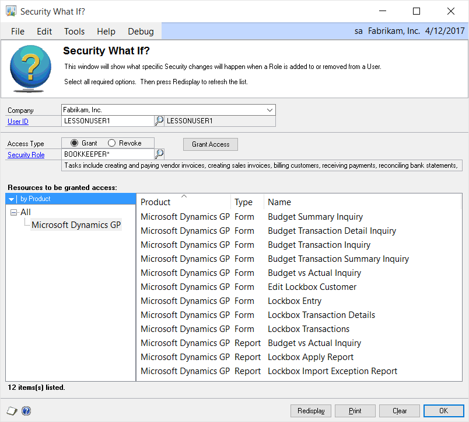Image resolution: width=469 pixels, height=422 pixels.
Task: Click the Type column header
Action: pyautogui.click(x=247, y=202)
